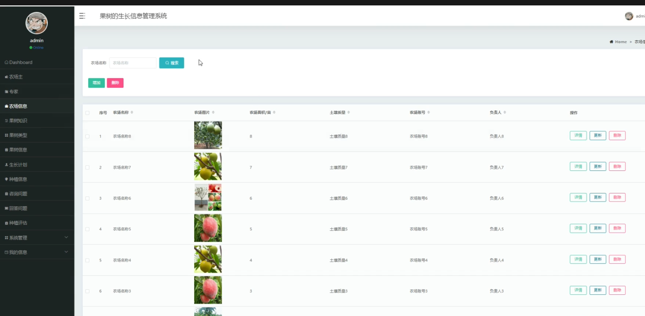Open 详情 for 农场名称4
The image size is (645, 316).
click(x=578, y=259)
